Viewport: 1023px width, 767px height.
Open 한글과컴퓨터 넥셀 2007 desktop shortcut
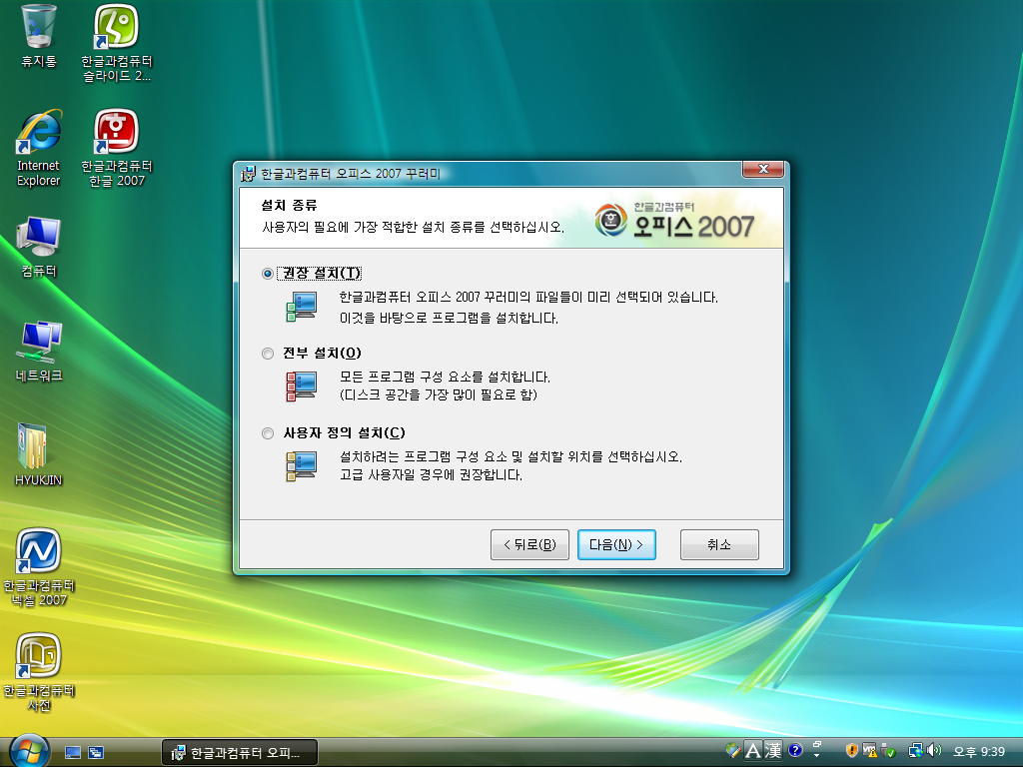[39, 567]
